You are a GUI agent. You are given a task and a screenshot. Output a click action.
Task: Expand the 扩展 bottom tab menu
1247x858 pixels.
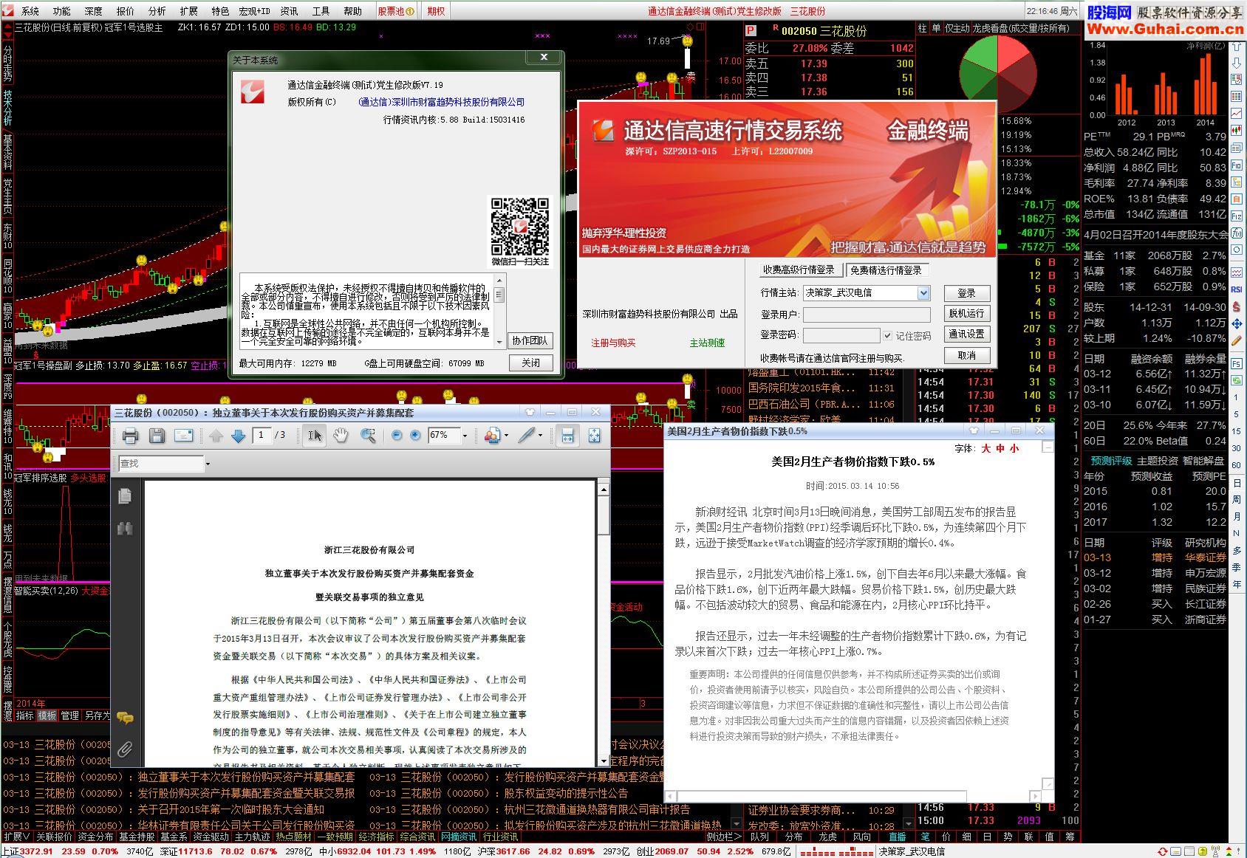pos(16,837)
